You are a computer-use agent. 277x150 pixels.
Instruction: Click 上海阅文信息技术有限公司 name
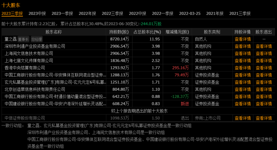[29, 53]
